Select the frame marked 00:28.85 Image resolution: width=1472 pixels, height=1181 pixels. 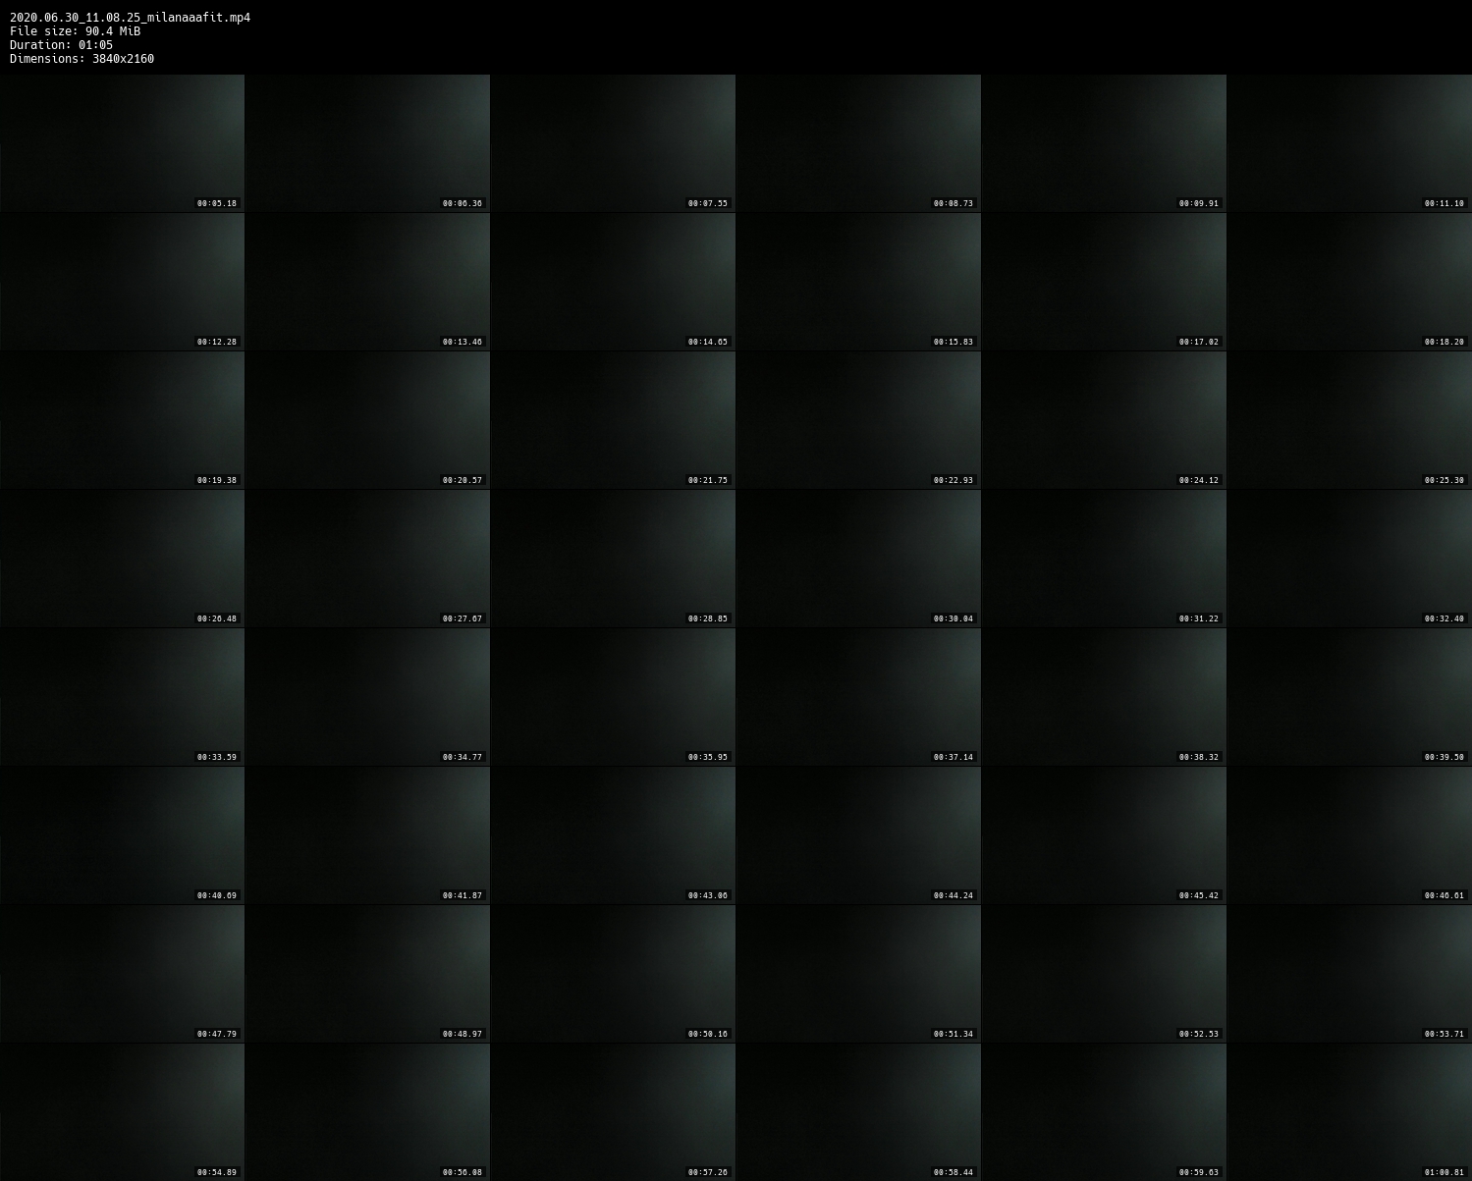pos(613,559)
